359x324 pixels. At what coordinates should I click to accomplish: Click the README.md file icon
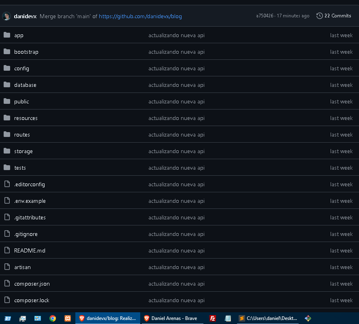(7, 250)
